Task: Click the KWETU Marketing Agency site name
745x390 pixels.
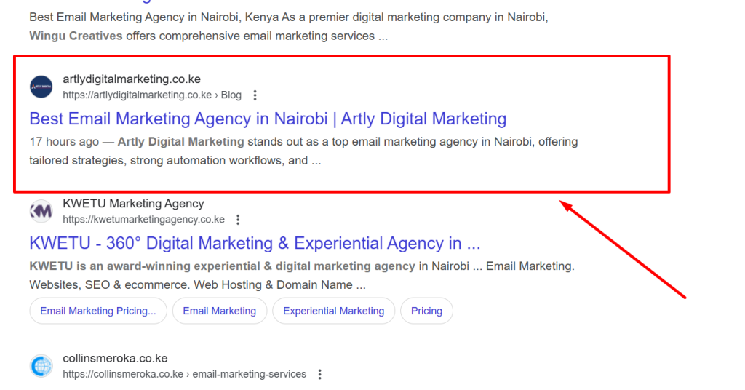Action: (x=133, y=204)
